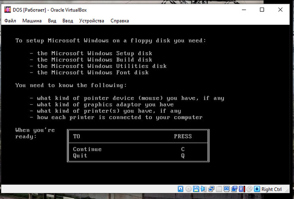Screen dimensions: 294x199
Task: Open the audio settings status icon
Action: tap(203, 189)
